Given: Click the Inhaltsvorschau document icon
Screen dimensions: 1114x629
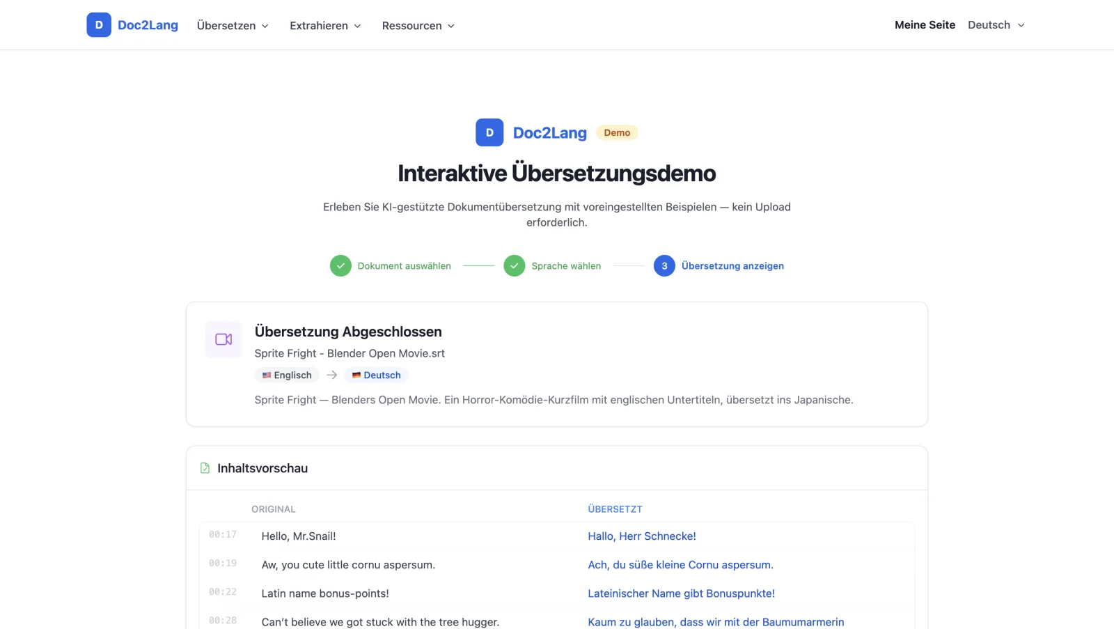Looking at the screenshot, I should 205,468.
